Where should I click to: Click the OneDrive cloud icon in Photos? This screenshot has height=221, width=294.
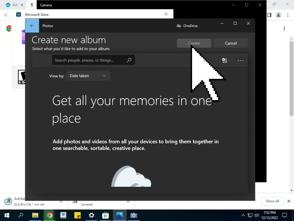[x=179, y=26]
